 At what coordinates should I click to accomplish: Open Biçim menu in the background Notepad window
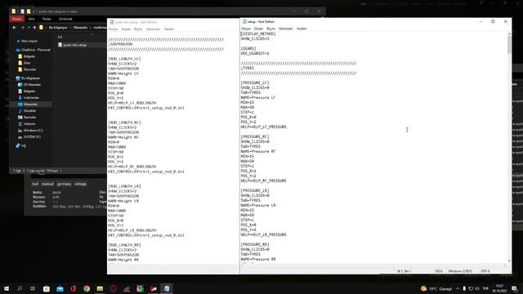click(x=138, y=29)
